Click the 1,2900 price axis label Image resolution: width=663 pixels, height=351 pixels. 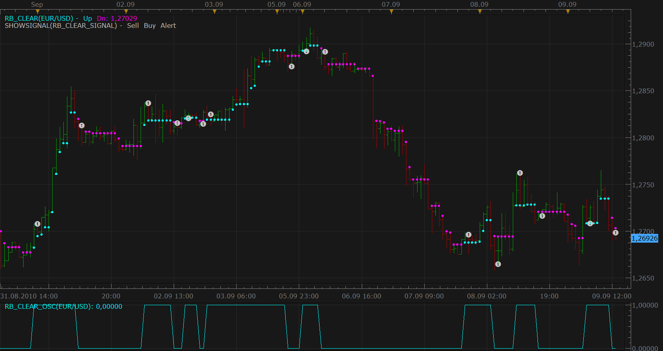pos(643,44)
